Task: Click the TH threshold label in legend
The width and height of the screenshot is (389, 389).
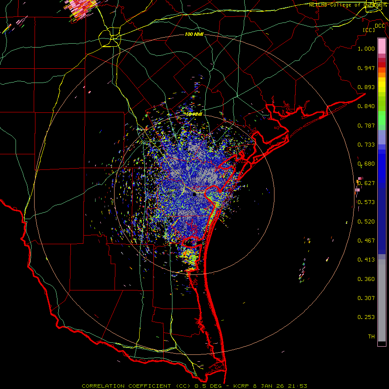Action: click(x=371, y=337)
